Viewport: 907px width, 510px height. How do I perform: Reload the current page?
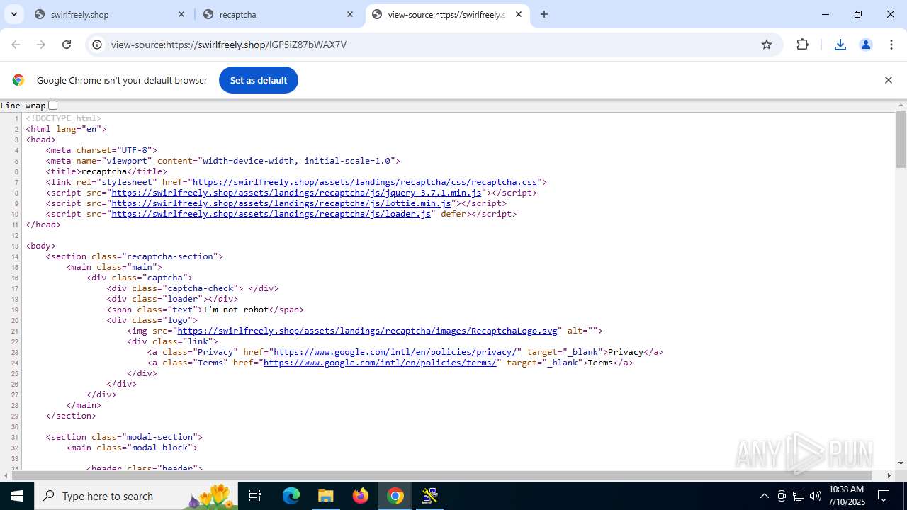[x=67, y=45]
